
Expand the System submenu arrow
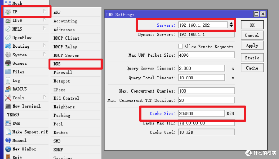pyautogui.click(x=44, y=54)
